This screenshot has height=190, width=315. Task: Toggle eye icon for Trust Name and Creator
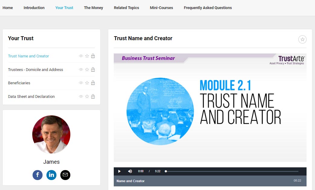point(81,56)
